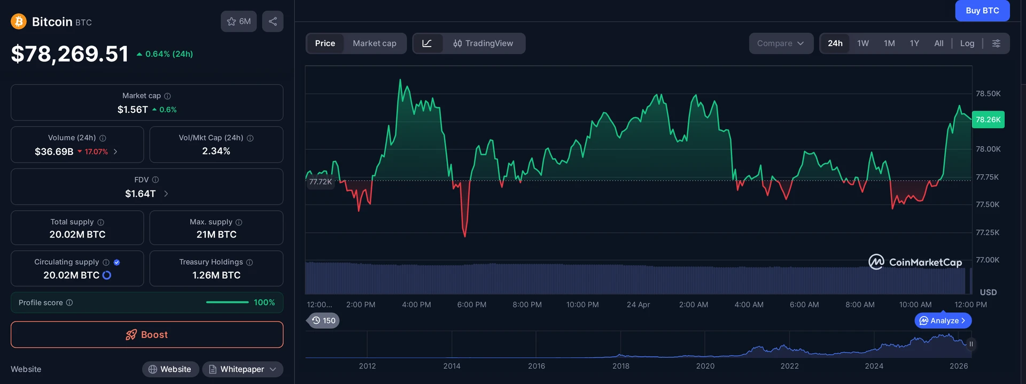
Task: Click the verified checkmark badge on Circulating supply
Action: [116, 262]
